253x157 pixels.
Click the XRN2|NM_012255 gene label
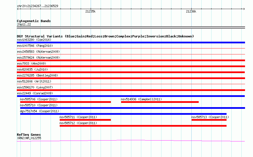29,138
